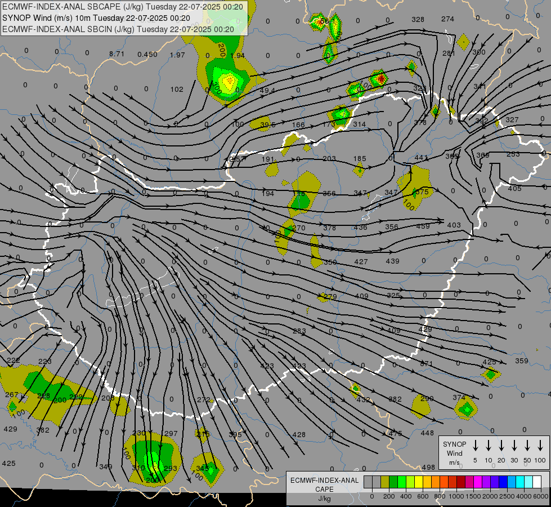Click the 5 m/s wind arrow in legend

pos(475,446)
